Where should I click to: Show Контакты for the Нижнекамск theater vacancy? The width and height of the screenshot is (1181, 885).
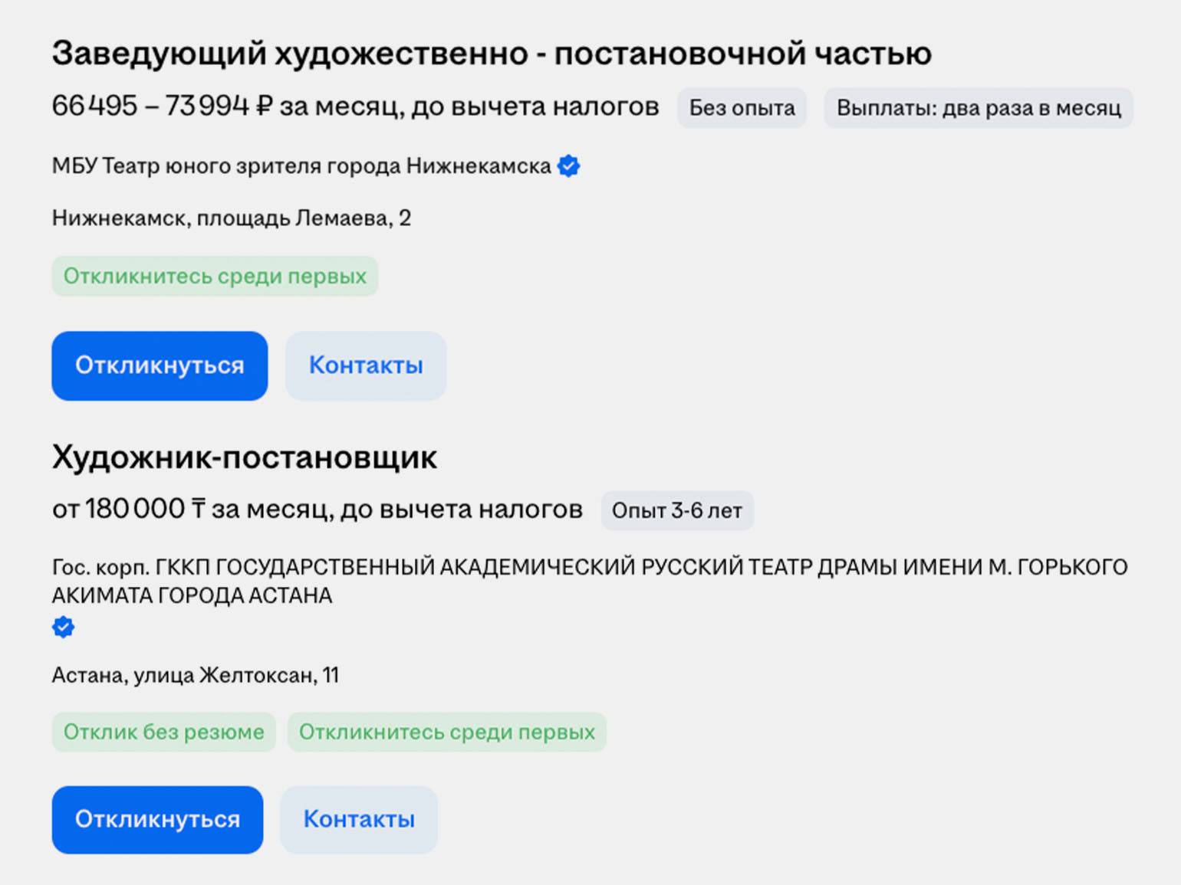(x=365, y=365)
